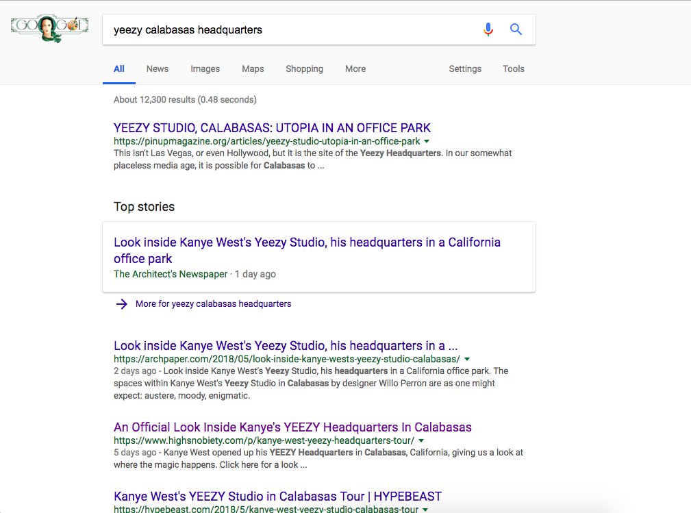Expand dropdown arrow next to highsnobiety.com URL

point(421,440)
